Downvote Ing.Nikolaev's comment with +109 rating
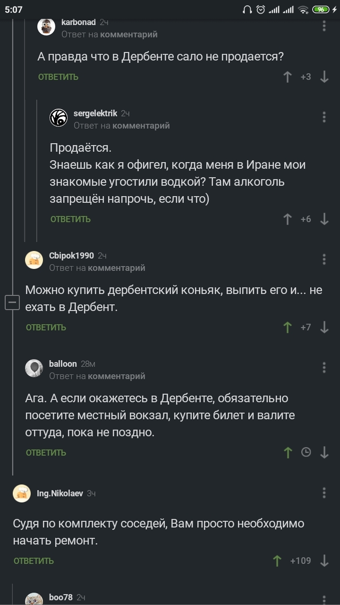 [324, 561]
